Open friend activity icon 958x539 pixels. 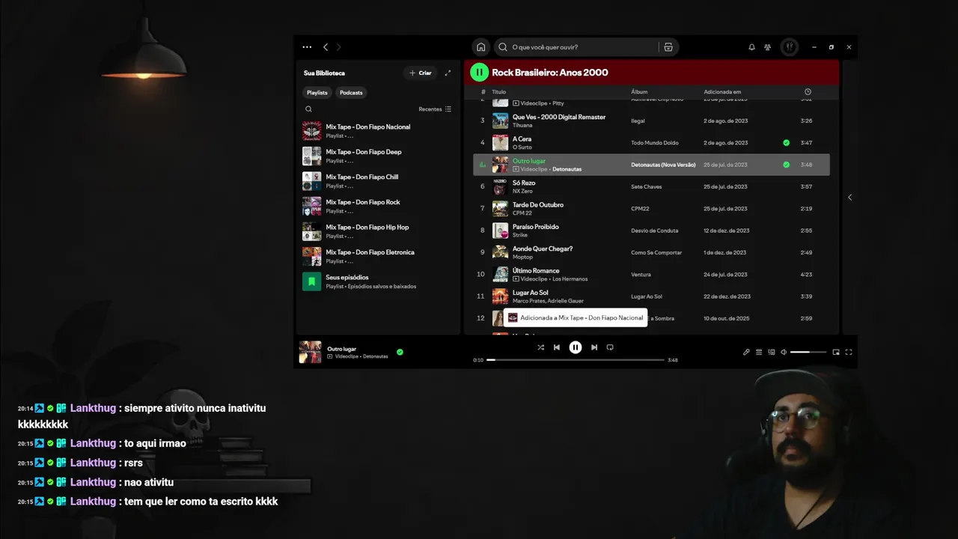768,47
